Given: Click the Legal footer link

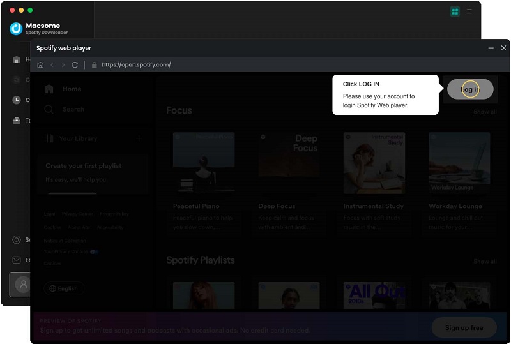Looking at the screenshot, I should [50, 214].
